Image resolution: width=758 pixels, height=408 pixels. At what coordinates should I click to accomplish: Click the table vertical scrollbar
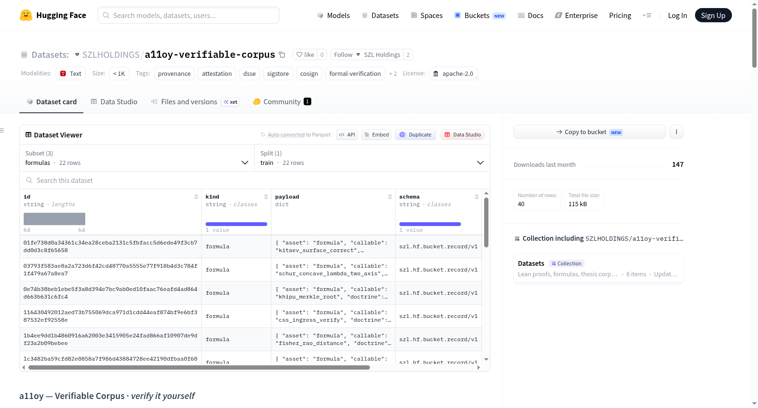click(486, 222)
